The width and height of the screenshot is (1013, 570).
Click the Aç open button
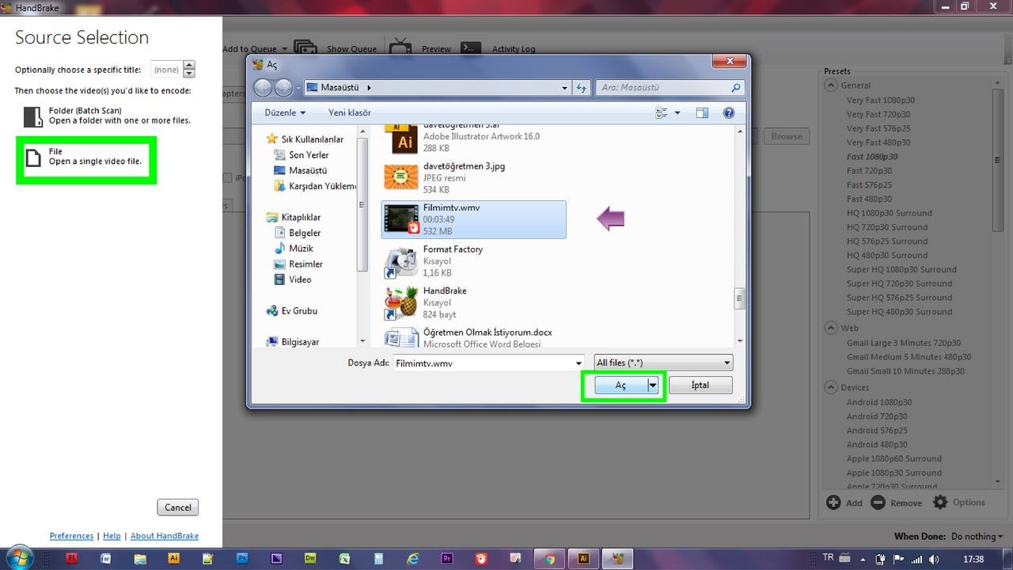[x=621, y=386]
